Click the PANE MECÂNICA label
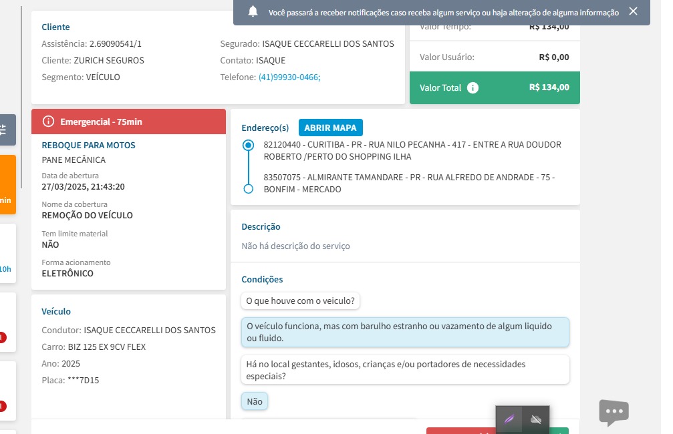Viewport: 673px width, 434px height. [x=74, y=160]
